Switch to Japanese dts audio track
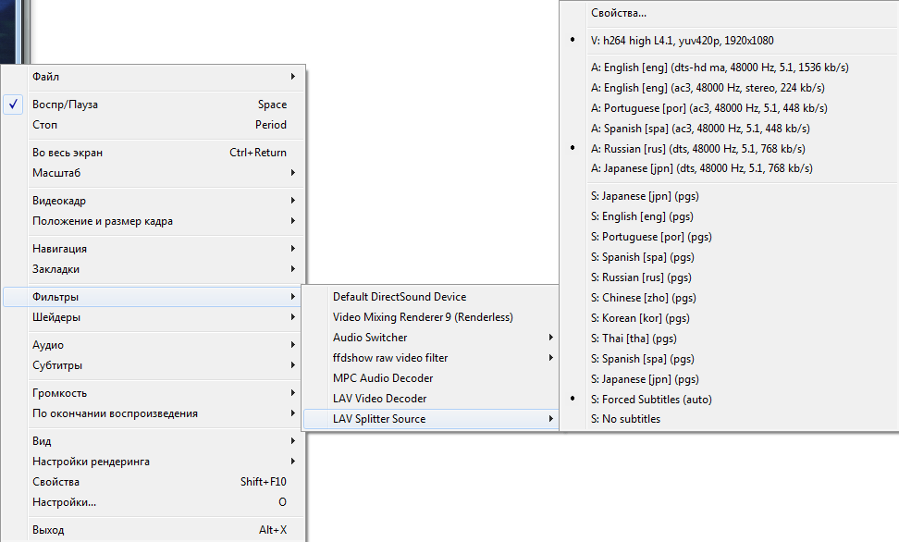 coord(702,169)
